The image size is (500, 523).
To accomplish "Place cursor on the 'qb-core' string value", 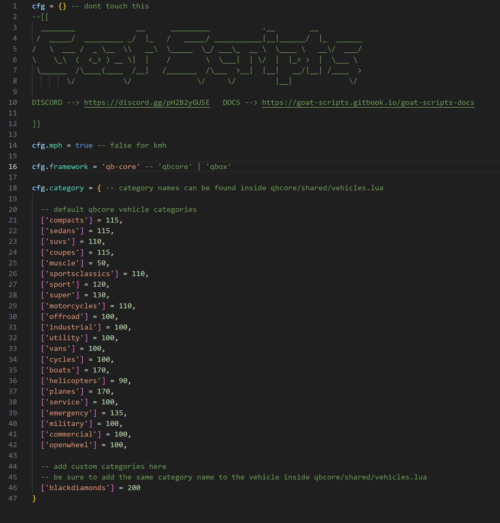I will coord(121,167).
